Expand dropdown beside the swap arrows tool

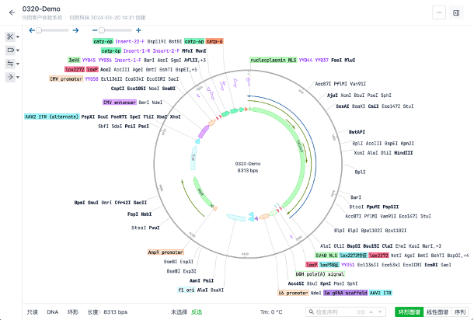18,64
